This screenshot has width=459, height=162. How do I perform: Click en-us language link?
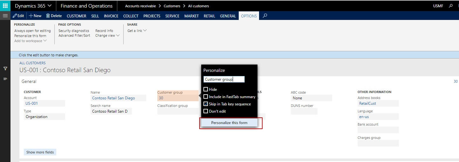(364, 116)
